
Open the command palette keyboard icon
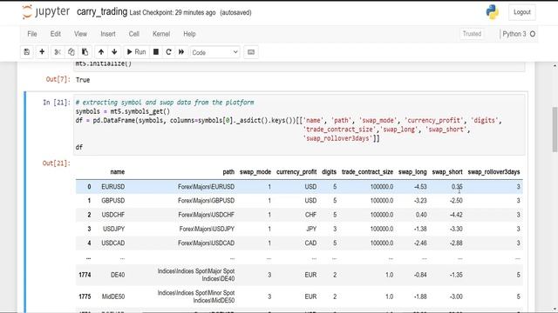(x=251, y=52)
